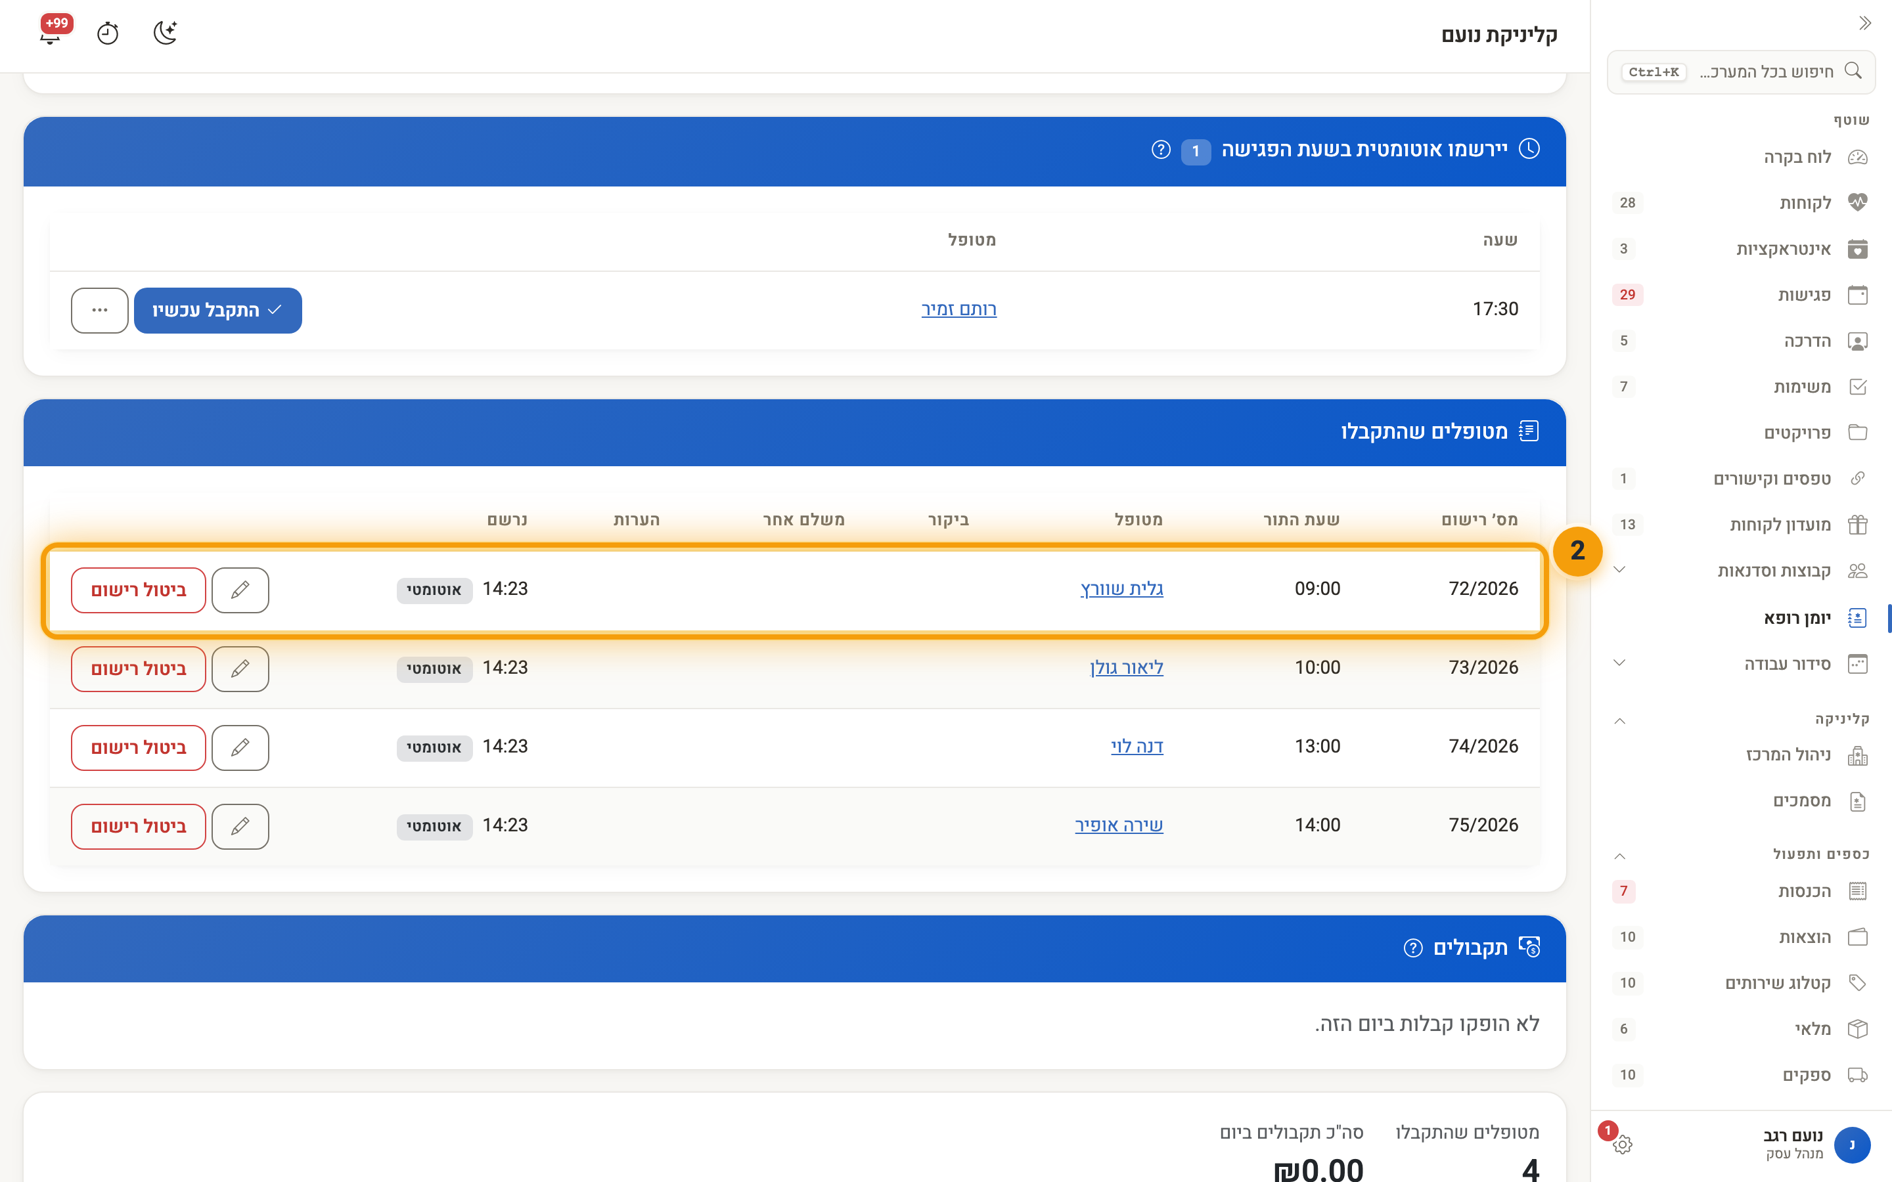This screenshot has width=1892, height=1182.
Task: Cancel registration for דנה לוי row
Action: pos(139,748)
